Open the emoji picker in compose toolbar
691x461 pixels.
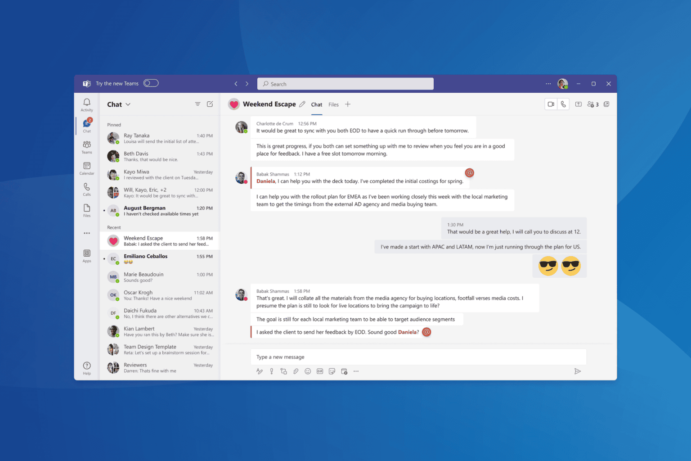pos(308,371)
